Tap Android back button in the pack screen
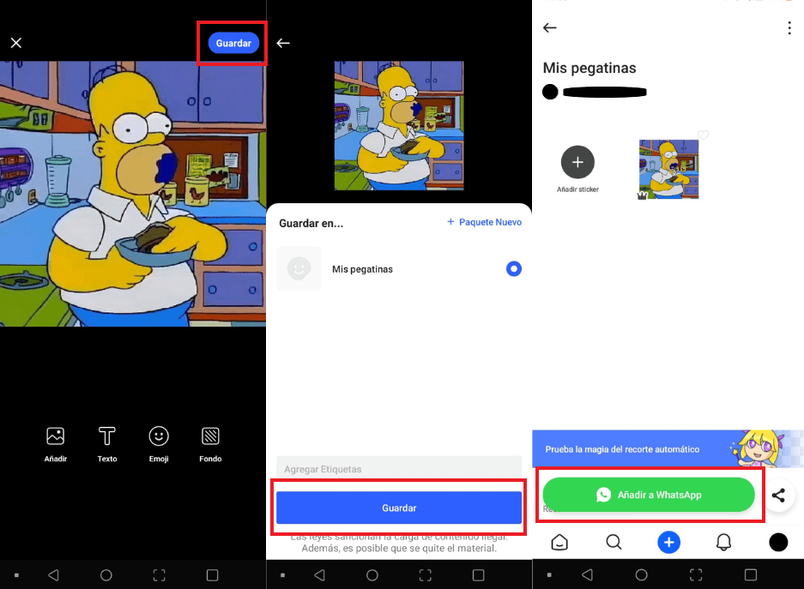 coord(588,575)
